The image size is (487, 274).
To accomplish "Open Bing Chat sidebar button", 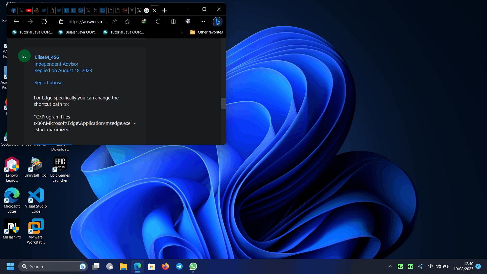I will pyautogui.click(x=217, y=22).
